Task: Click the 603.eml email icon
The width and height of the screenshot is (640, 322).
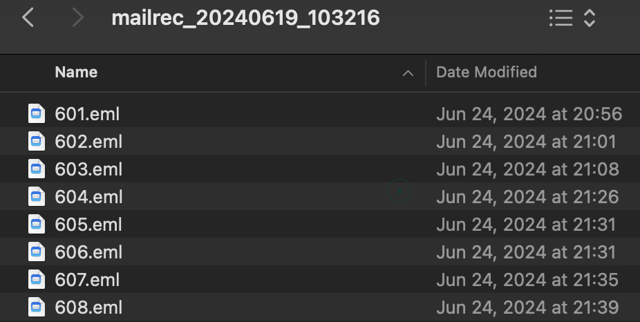Action: pos(37,169)
